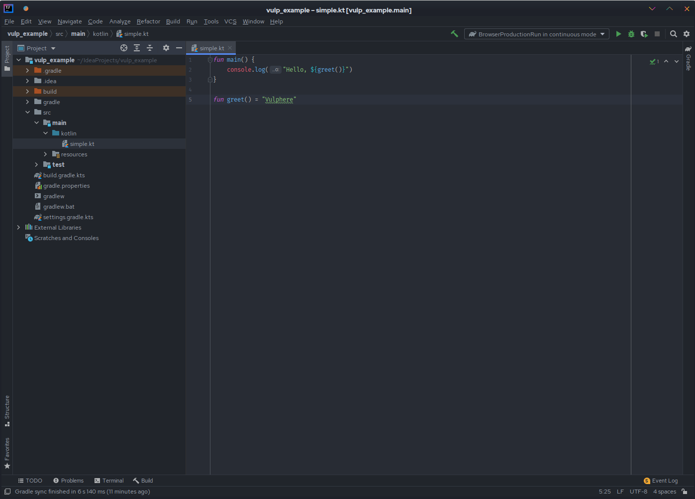Collapse the fold region on line 1

tap(209, 59)
